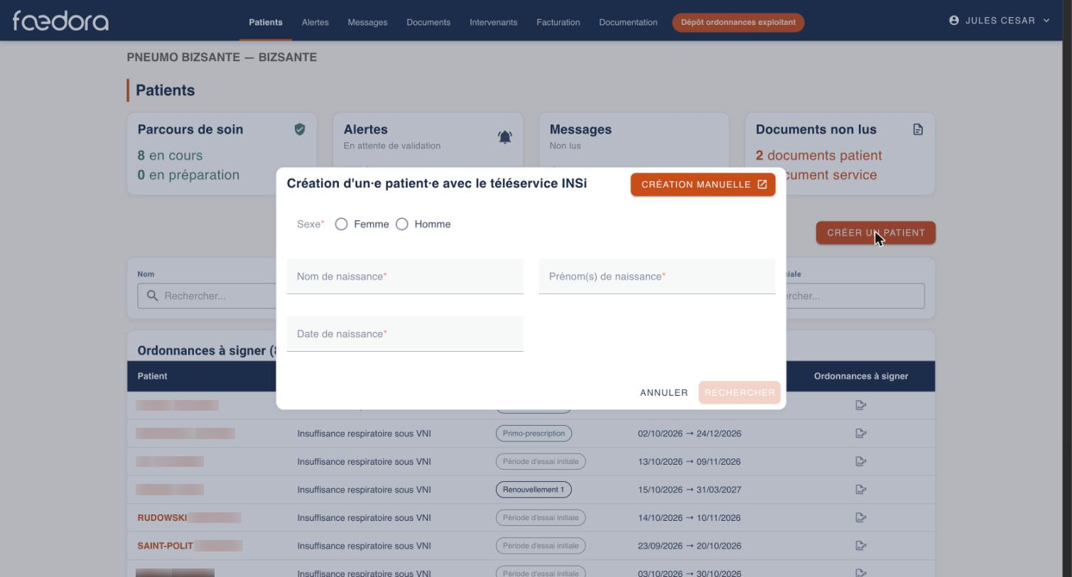Click the magnifier icon in Nom search
Screen dimensions: 1072x577
(152, 296)
